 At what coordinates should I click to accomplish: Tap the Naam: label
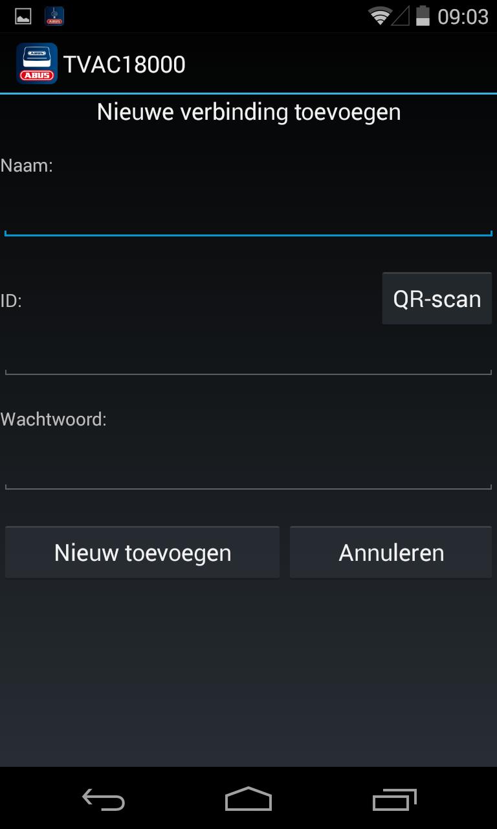(27, 165)
